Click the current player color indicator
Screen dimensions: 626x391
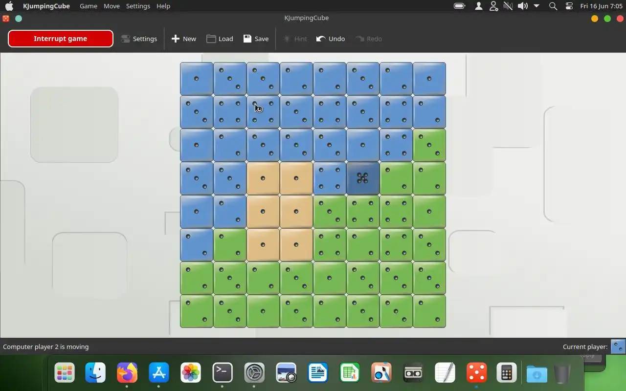[x=618, y=347]
